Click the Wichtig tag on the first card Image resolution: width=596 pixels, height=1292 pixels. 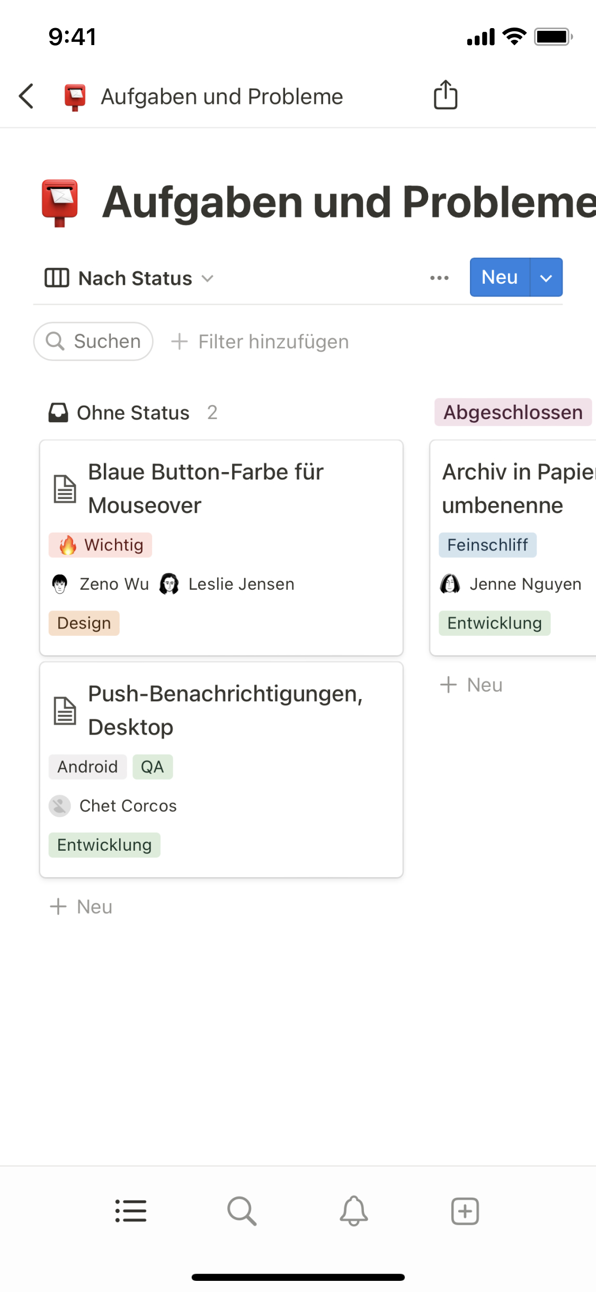coord(100,545)
